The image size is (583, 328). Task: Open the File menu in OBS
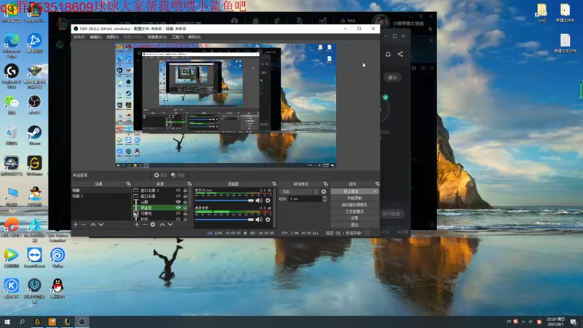click(79, 36)
